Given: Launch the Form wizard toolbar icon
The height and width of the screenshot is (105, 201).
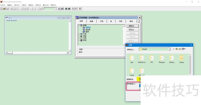Looking at the screenshot, I should coord(66,8).
